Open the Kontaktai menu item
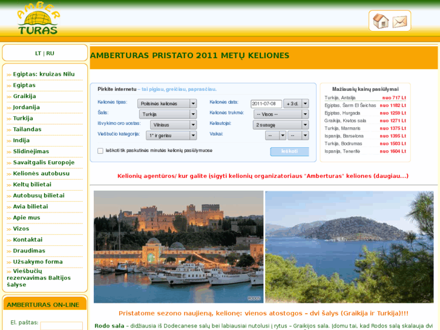The height and width of the screenshot is (330, 440). coord(28,240)
